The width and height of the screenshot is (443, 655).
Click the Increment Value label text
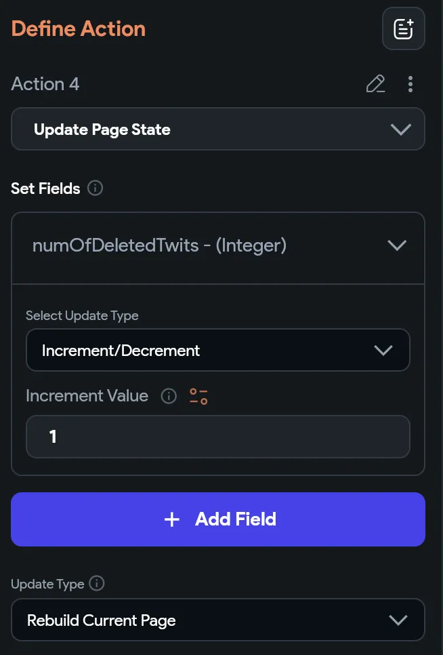click(87, 396)
